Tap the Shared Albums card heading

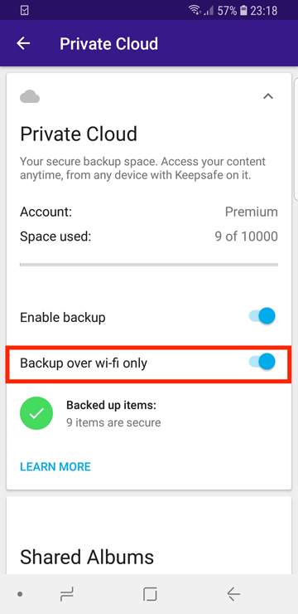tap(87, 557)
